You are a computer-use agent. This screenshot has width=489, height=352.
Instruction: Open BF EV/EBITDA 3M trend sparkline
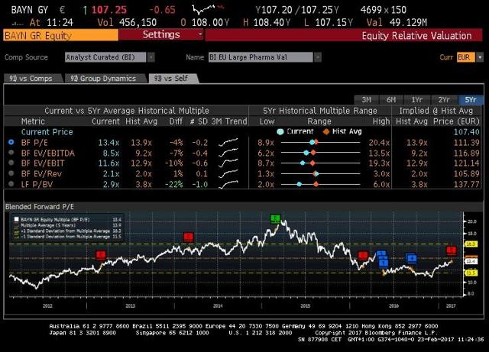click(228, 153)
